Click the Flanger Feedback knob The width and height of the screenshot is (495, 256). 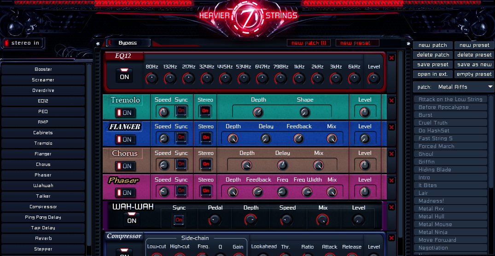pos(299,138)
